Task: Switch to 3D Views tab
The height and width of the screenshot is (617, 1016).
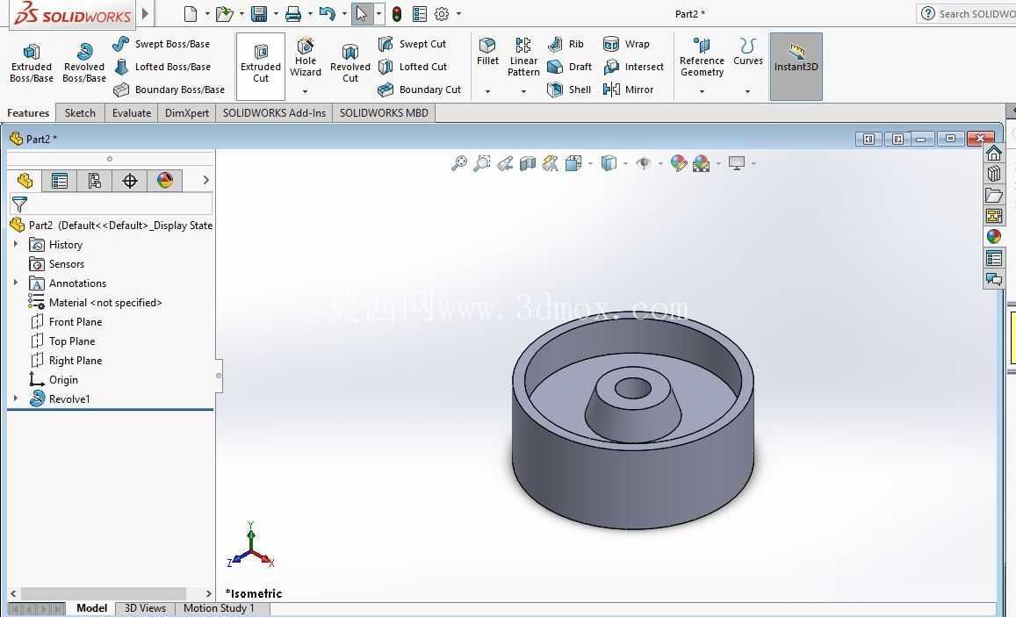Action: click(x=145, y=608)
